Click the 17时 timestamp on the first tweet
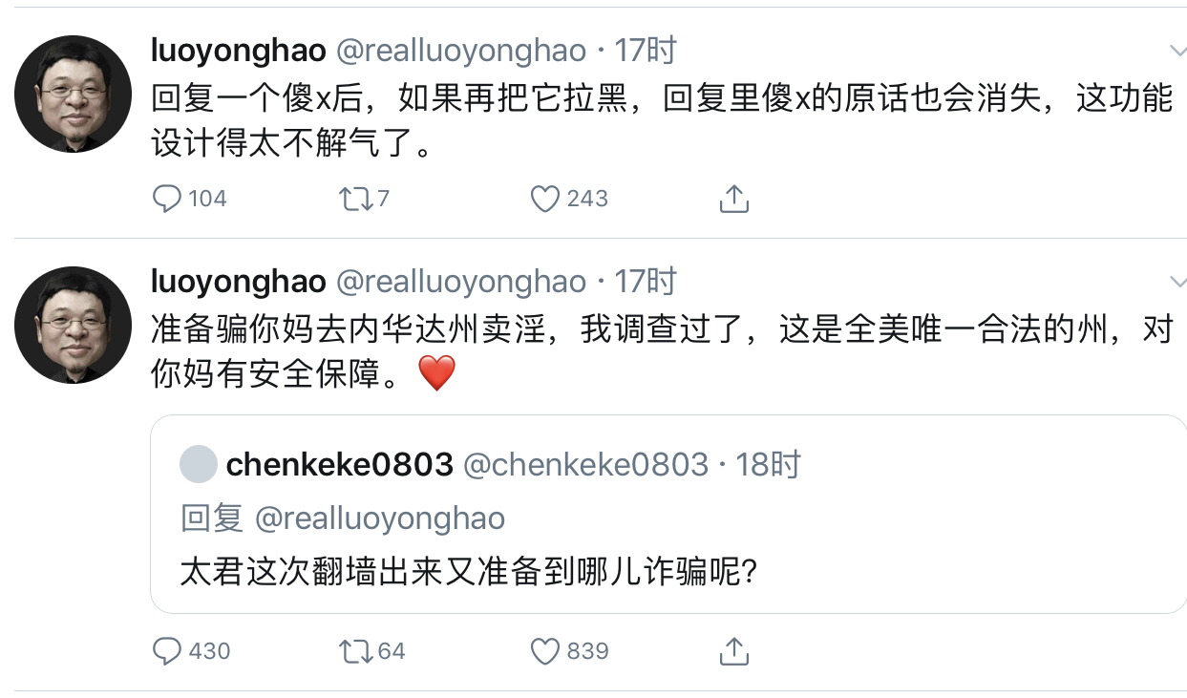Viewport: 1187px width, 698px height. coord(646,50)
